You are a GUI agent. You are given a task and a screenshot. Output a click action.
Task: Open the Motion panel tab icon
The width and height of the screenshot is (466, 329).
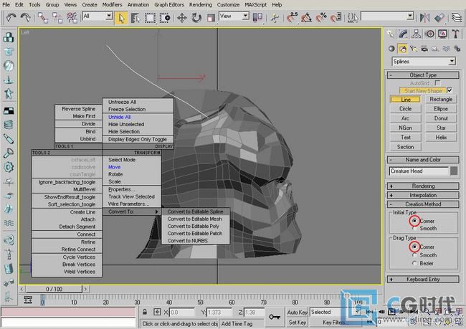(x=429, y=34)
